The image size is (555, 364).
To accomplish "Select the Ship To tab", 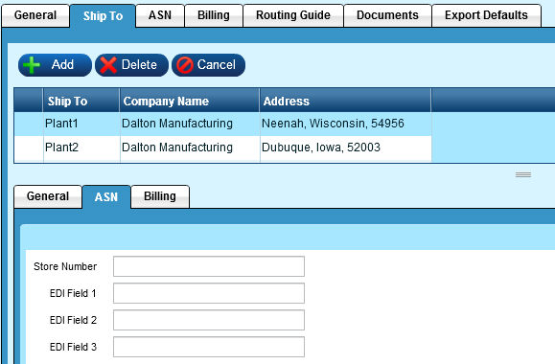I will [103, 16].
